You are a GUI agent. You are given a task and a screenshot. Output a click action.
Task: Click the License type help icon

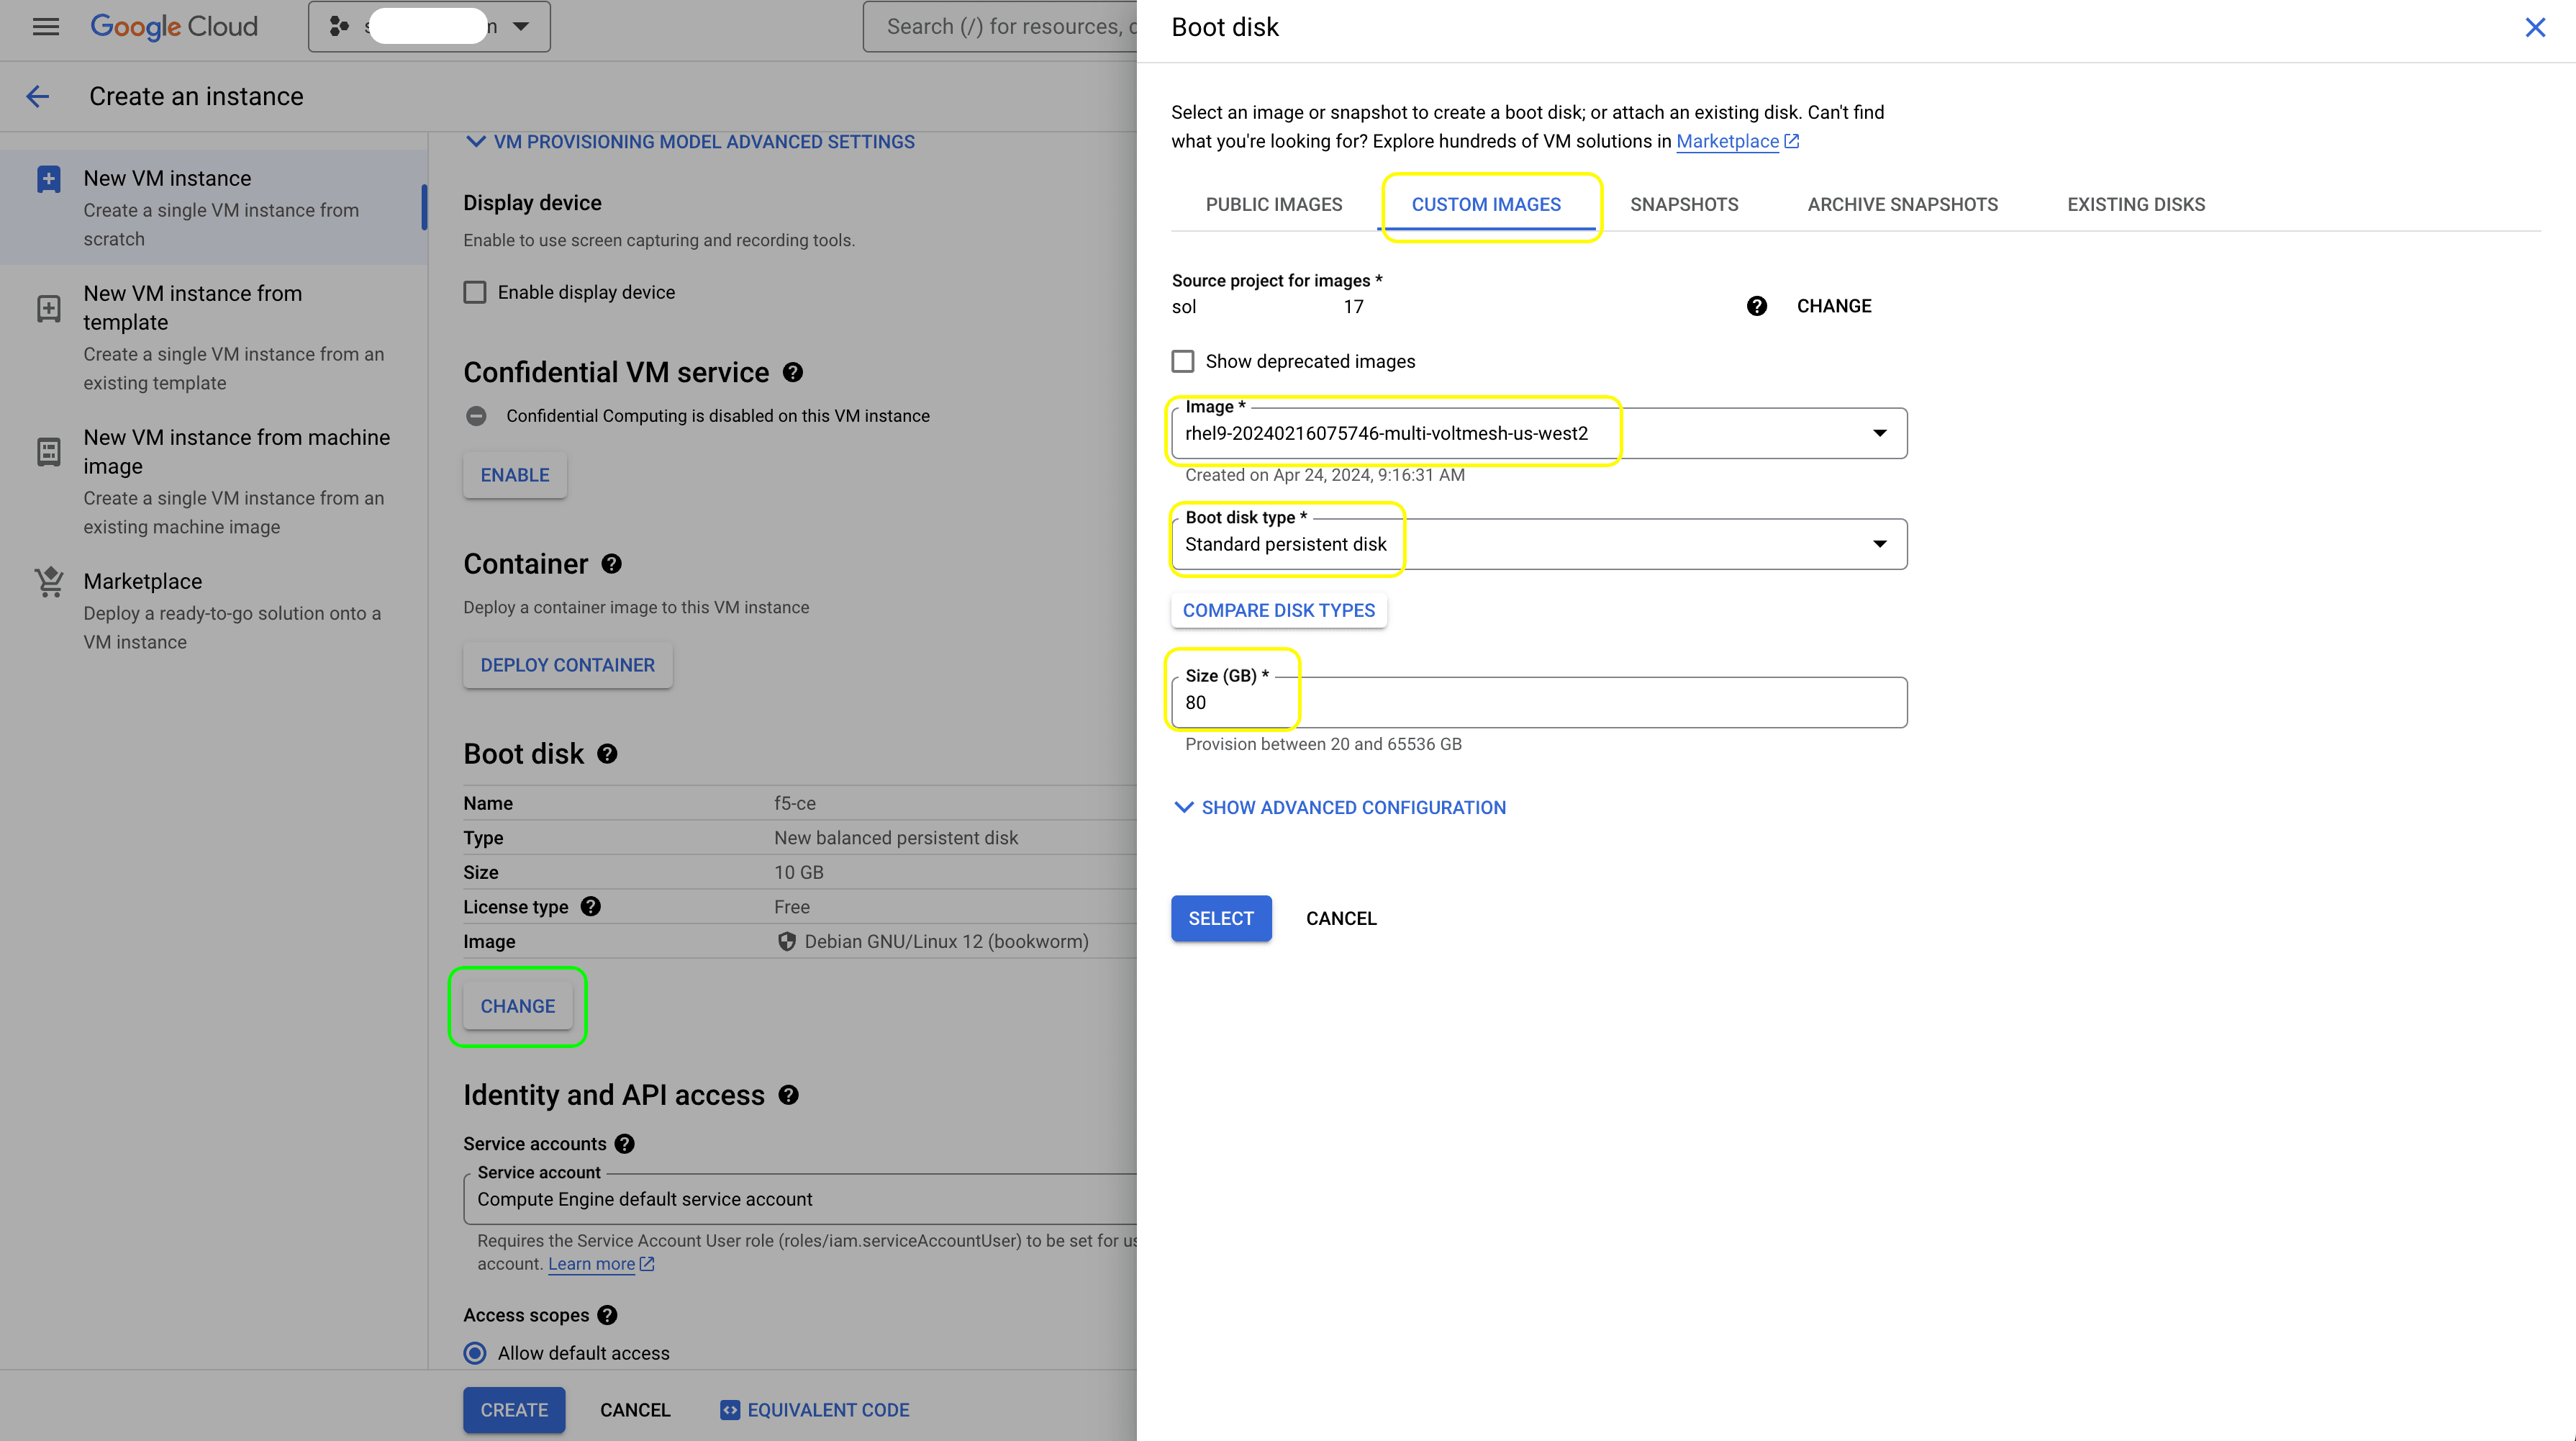click(591, 907)
